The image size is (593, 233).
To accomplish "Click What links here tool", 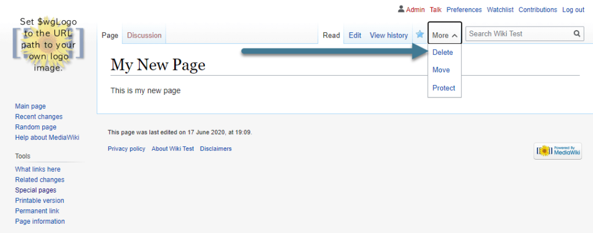I will click(x=38, y=169).
